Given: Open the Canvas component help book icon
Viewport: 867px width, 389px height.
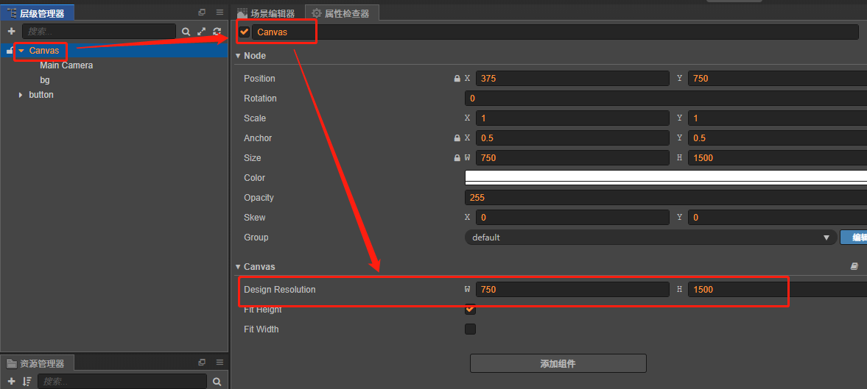Looking at the screenshot, I should tap(854, 266).
